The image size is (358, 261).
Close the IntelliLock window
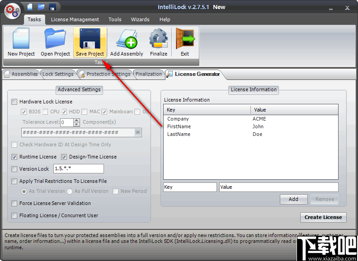347,8
